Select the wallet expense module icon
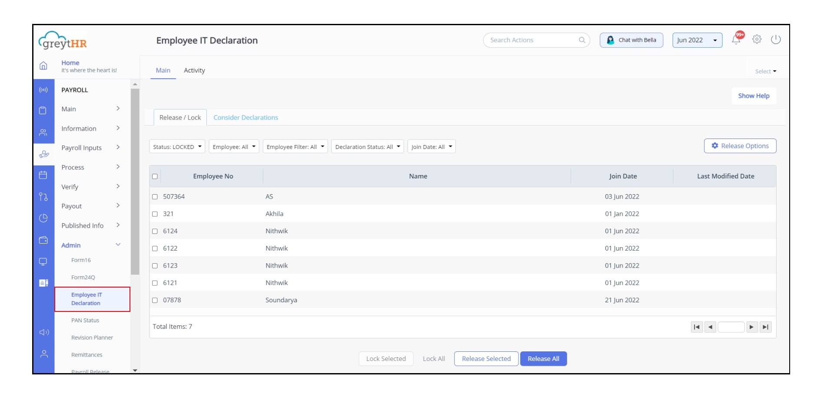This screenshot has height=397, width=824. click(x=43, y=240)
